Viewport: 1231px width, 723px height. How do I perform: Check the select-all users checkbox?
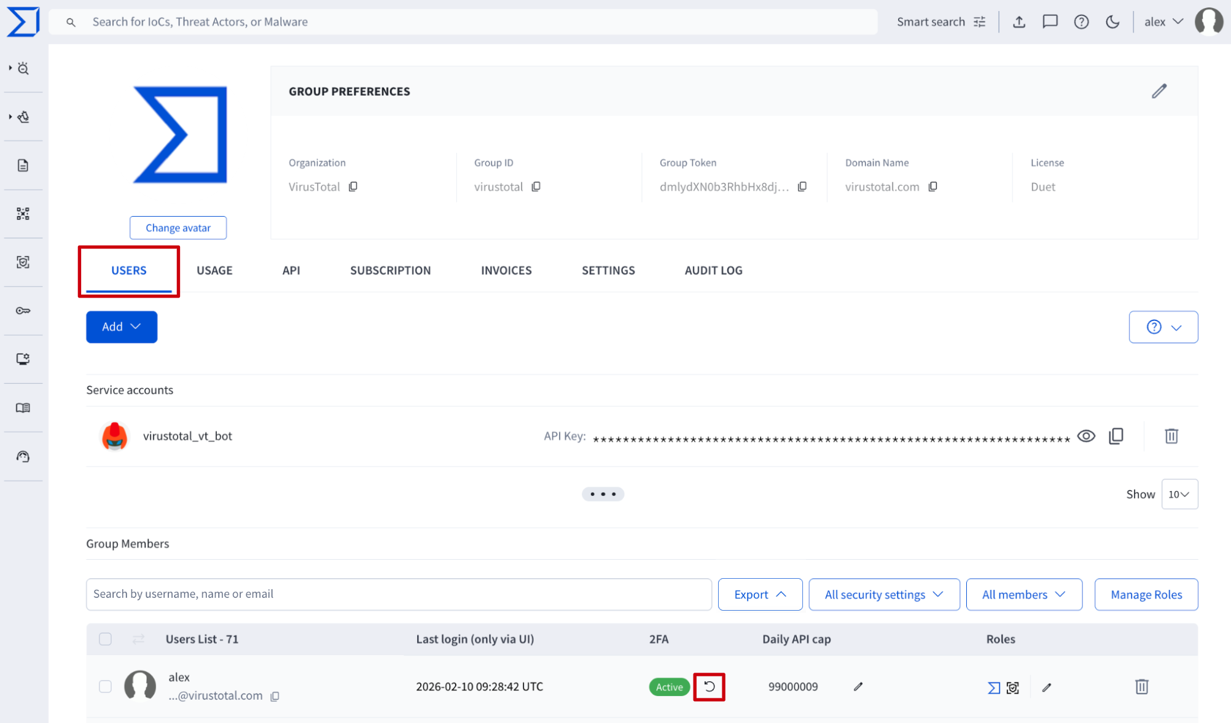coord(105,639)
